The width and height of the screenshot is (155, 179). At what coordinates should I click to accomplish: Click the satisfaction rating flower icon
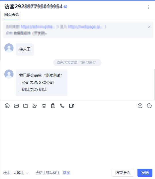pyautogui.click(x=44, y=106)
